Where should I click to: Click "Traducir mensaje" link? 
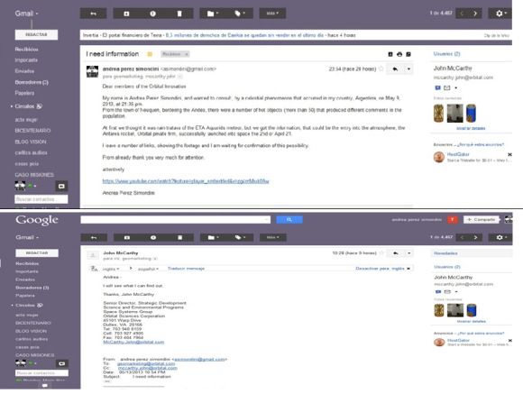186,269
